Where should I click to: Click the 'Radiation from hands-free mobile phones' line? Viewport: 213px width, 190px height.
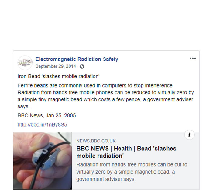point(105,92)
